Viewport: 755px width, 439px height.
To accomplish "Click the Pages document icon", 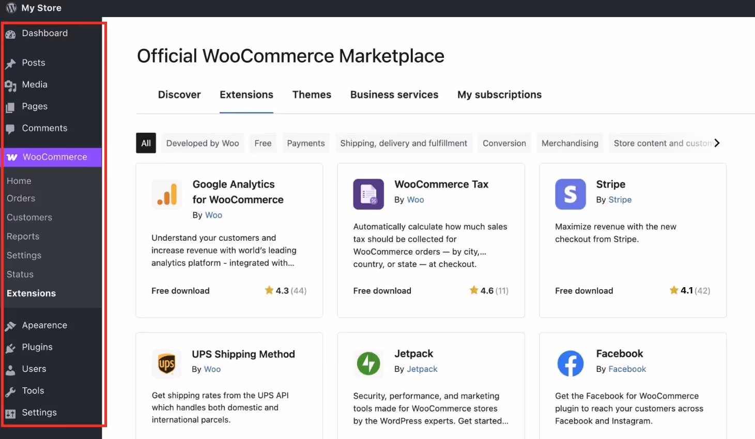I will pos(10,107).
